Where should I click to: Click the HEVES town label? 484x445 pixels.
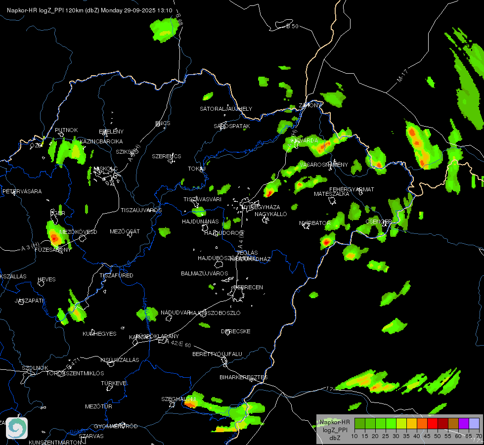(46, 279)
